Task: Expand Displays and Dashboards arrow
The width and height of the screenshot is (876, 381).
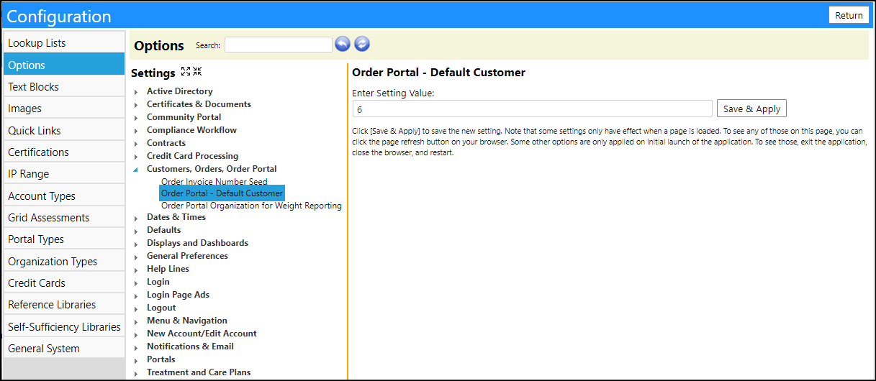Action: tap(136, 244)
